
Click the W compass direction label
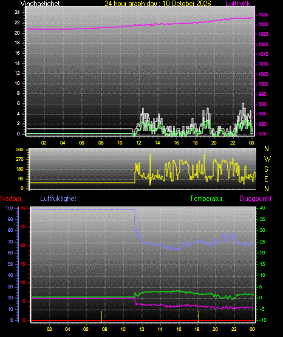pos(267,159)
